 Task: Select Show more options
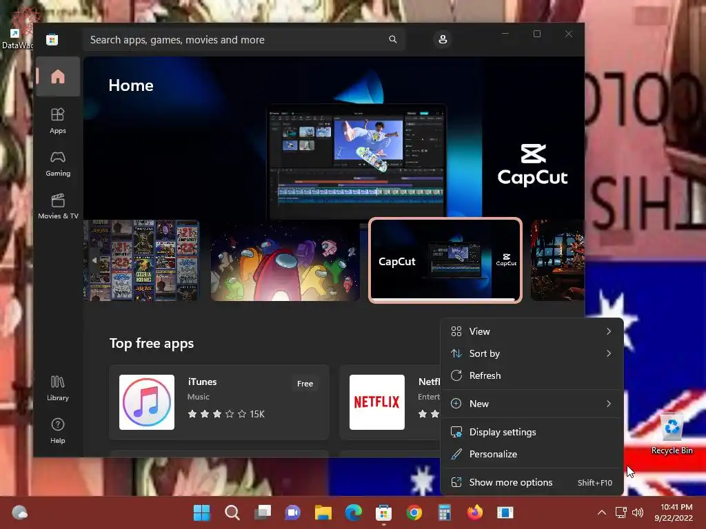click(x=532, y=483)
